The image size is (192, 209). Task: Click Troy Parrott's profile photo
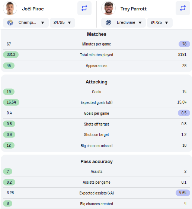[x=108, y=8]
